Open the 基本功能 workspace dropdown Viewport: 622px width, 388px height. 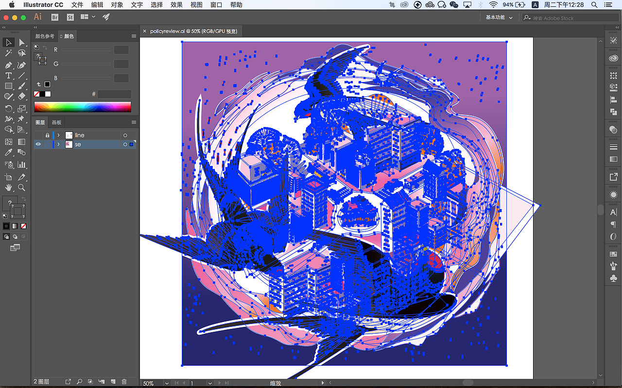[x=499, y=17]
